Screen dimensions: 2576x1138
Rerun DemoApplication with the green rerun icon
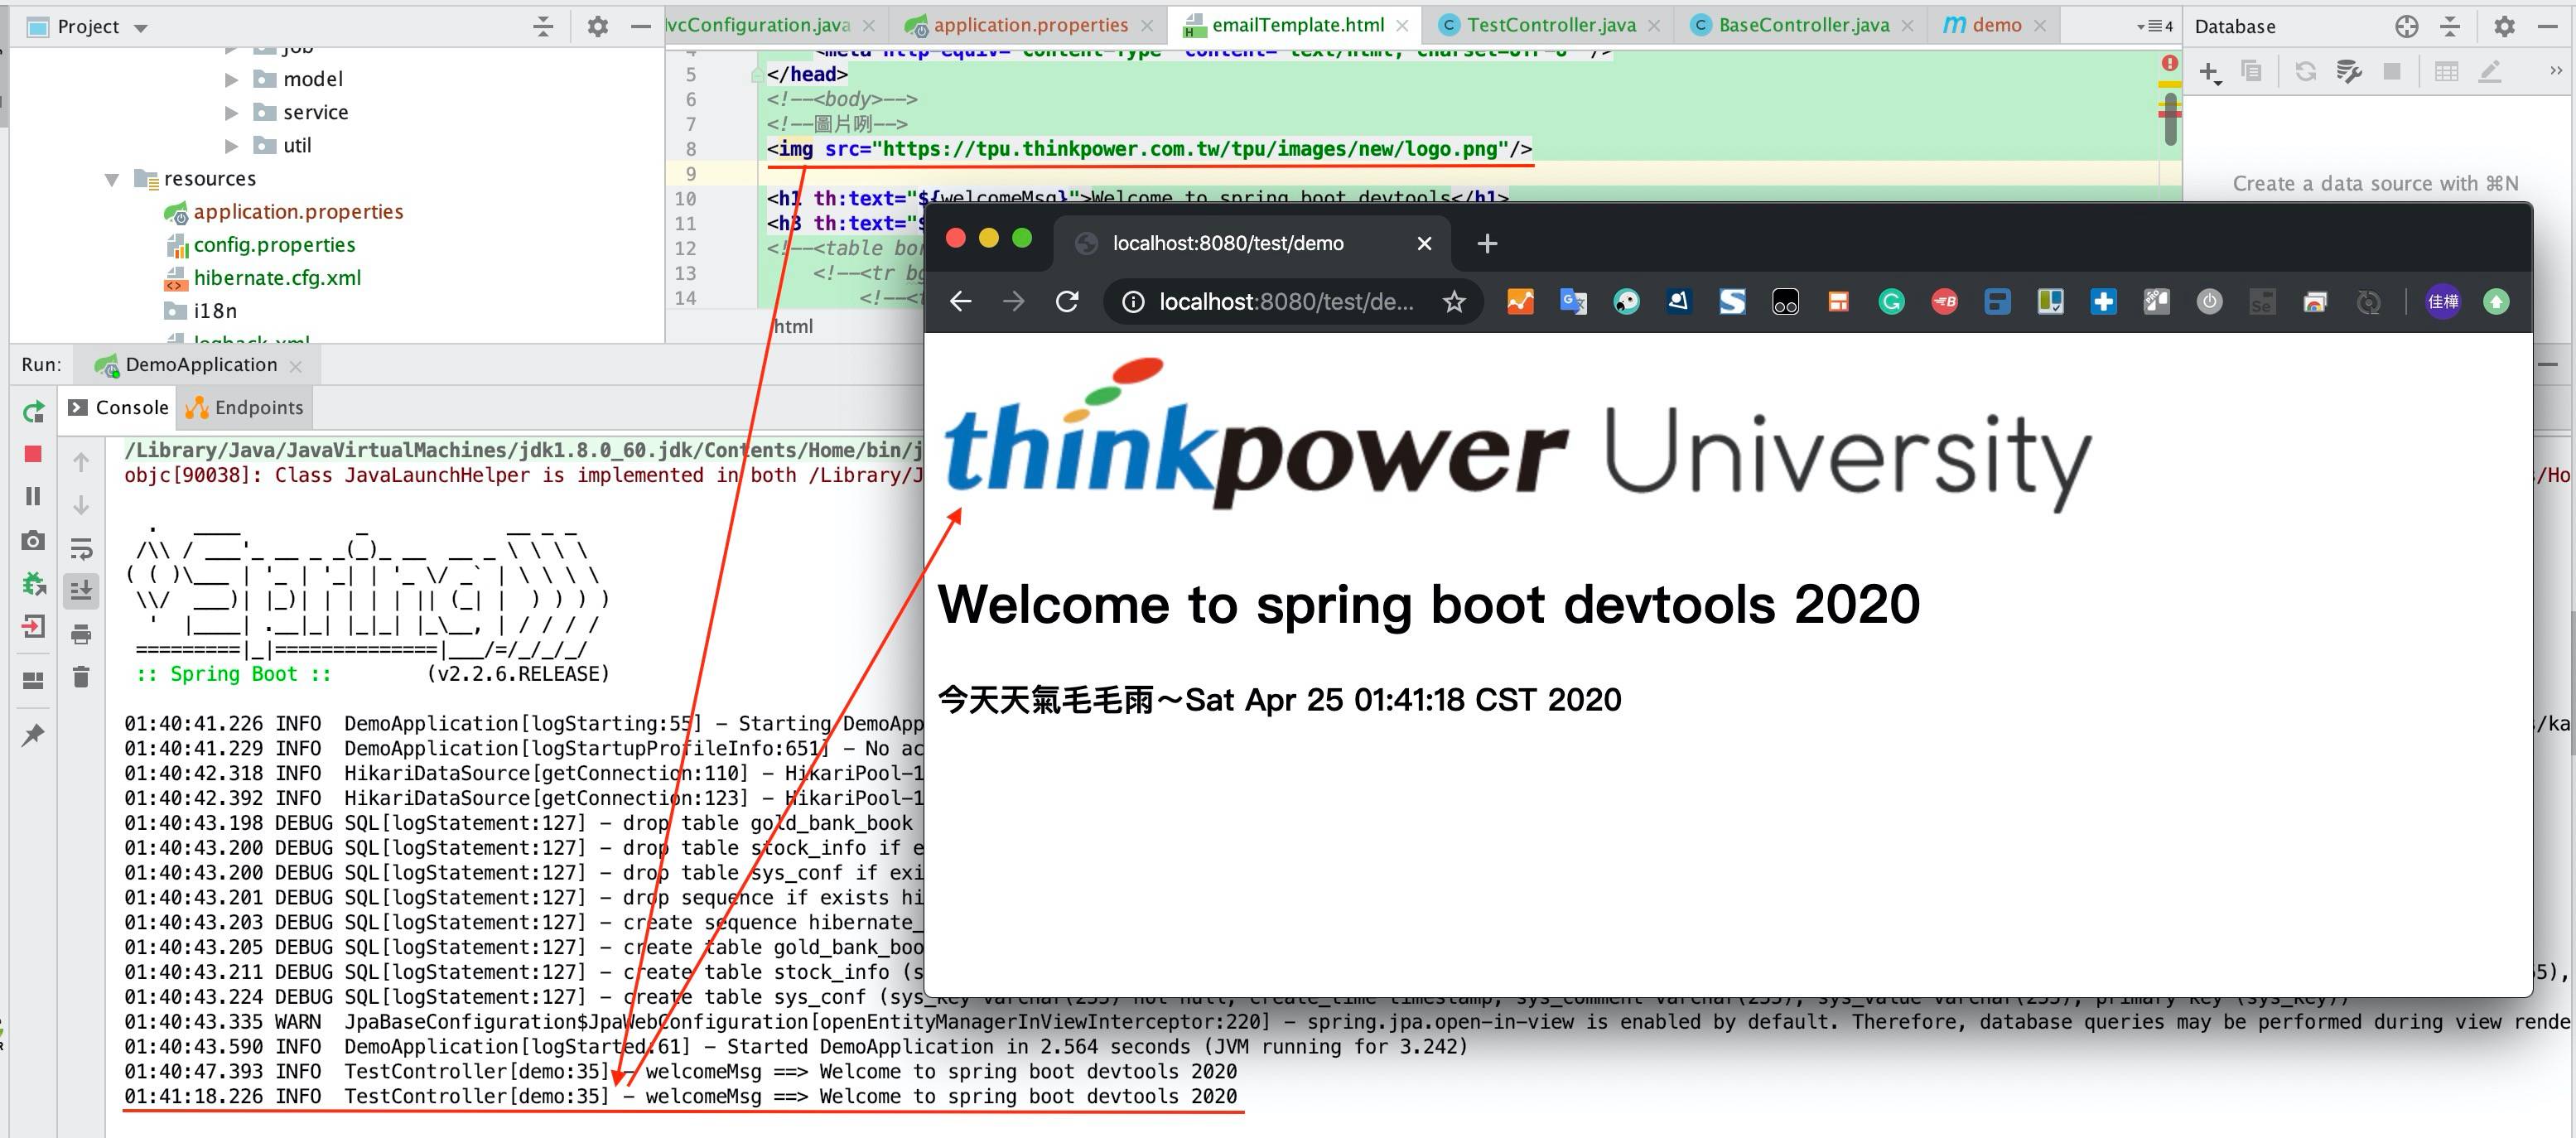(x=33, y=411)
